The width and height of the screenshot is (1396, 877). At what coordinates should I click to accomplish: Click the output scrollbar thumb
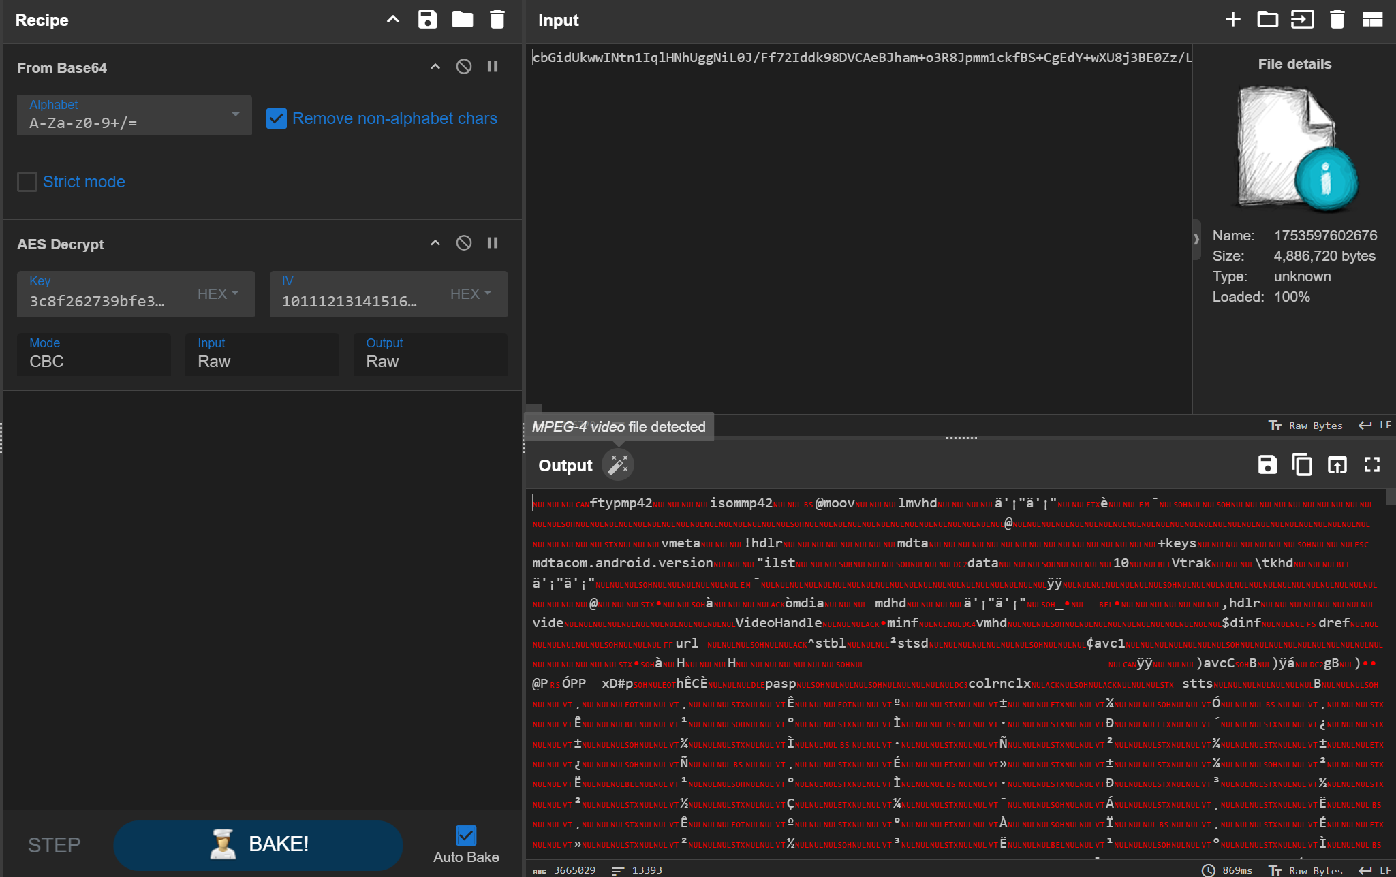click(1391, 496)
